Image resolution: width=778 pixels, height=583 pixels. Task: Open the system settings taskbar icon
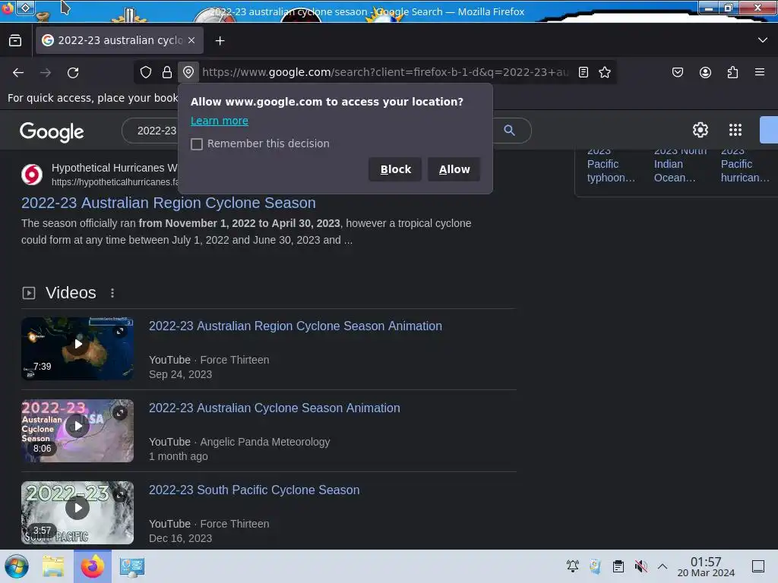point(131,566)
